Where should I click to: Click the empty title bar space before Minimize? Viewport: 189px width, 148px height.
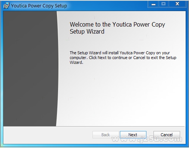pyautogui.click(x=107, y=6)
